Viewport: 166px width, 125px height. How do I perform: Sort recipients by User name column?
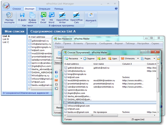click(x=107, y=64)
